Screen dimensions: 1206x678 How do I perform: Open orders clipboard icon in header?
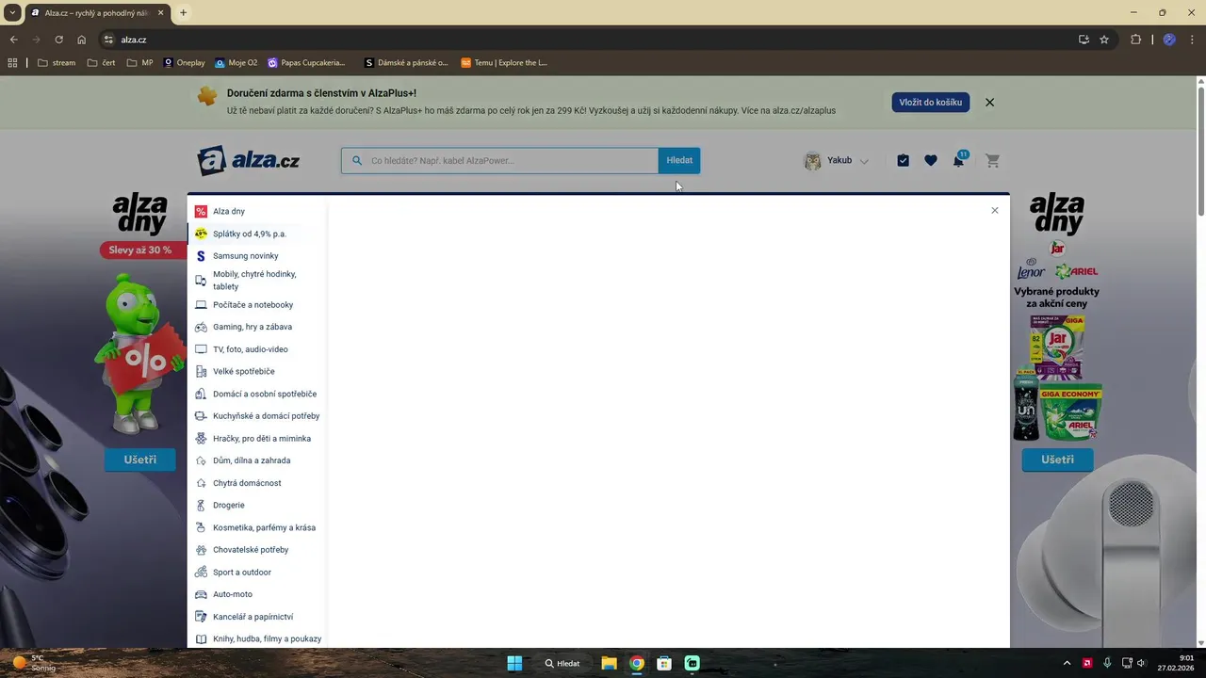pos(903,161)
